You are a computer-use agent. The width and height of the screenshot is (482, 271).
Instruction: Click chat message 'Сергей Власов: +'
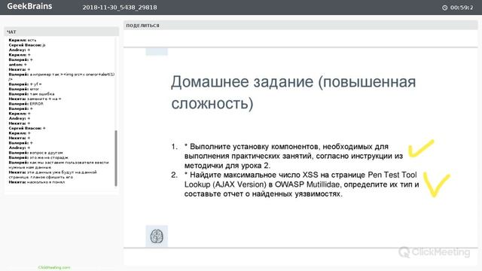point(27,128)
